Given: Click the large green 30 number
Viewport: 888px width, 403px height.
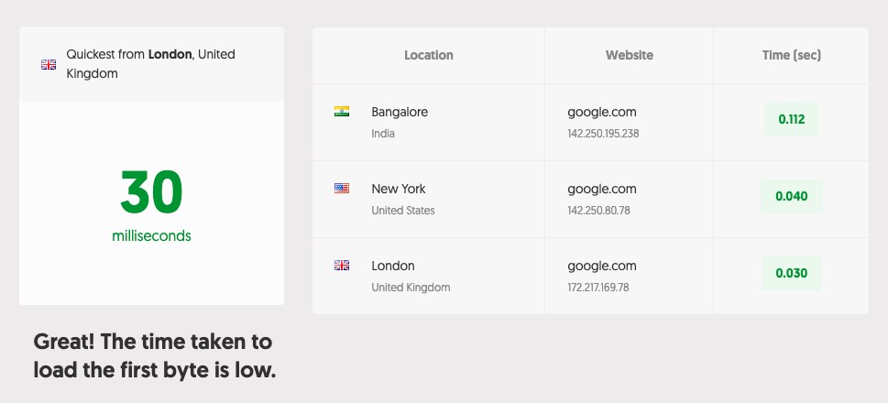Looking at the screenshot, I should pyautogui.click(x=152, y=192).
